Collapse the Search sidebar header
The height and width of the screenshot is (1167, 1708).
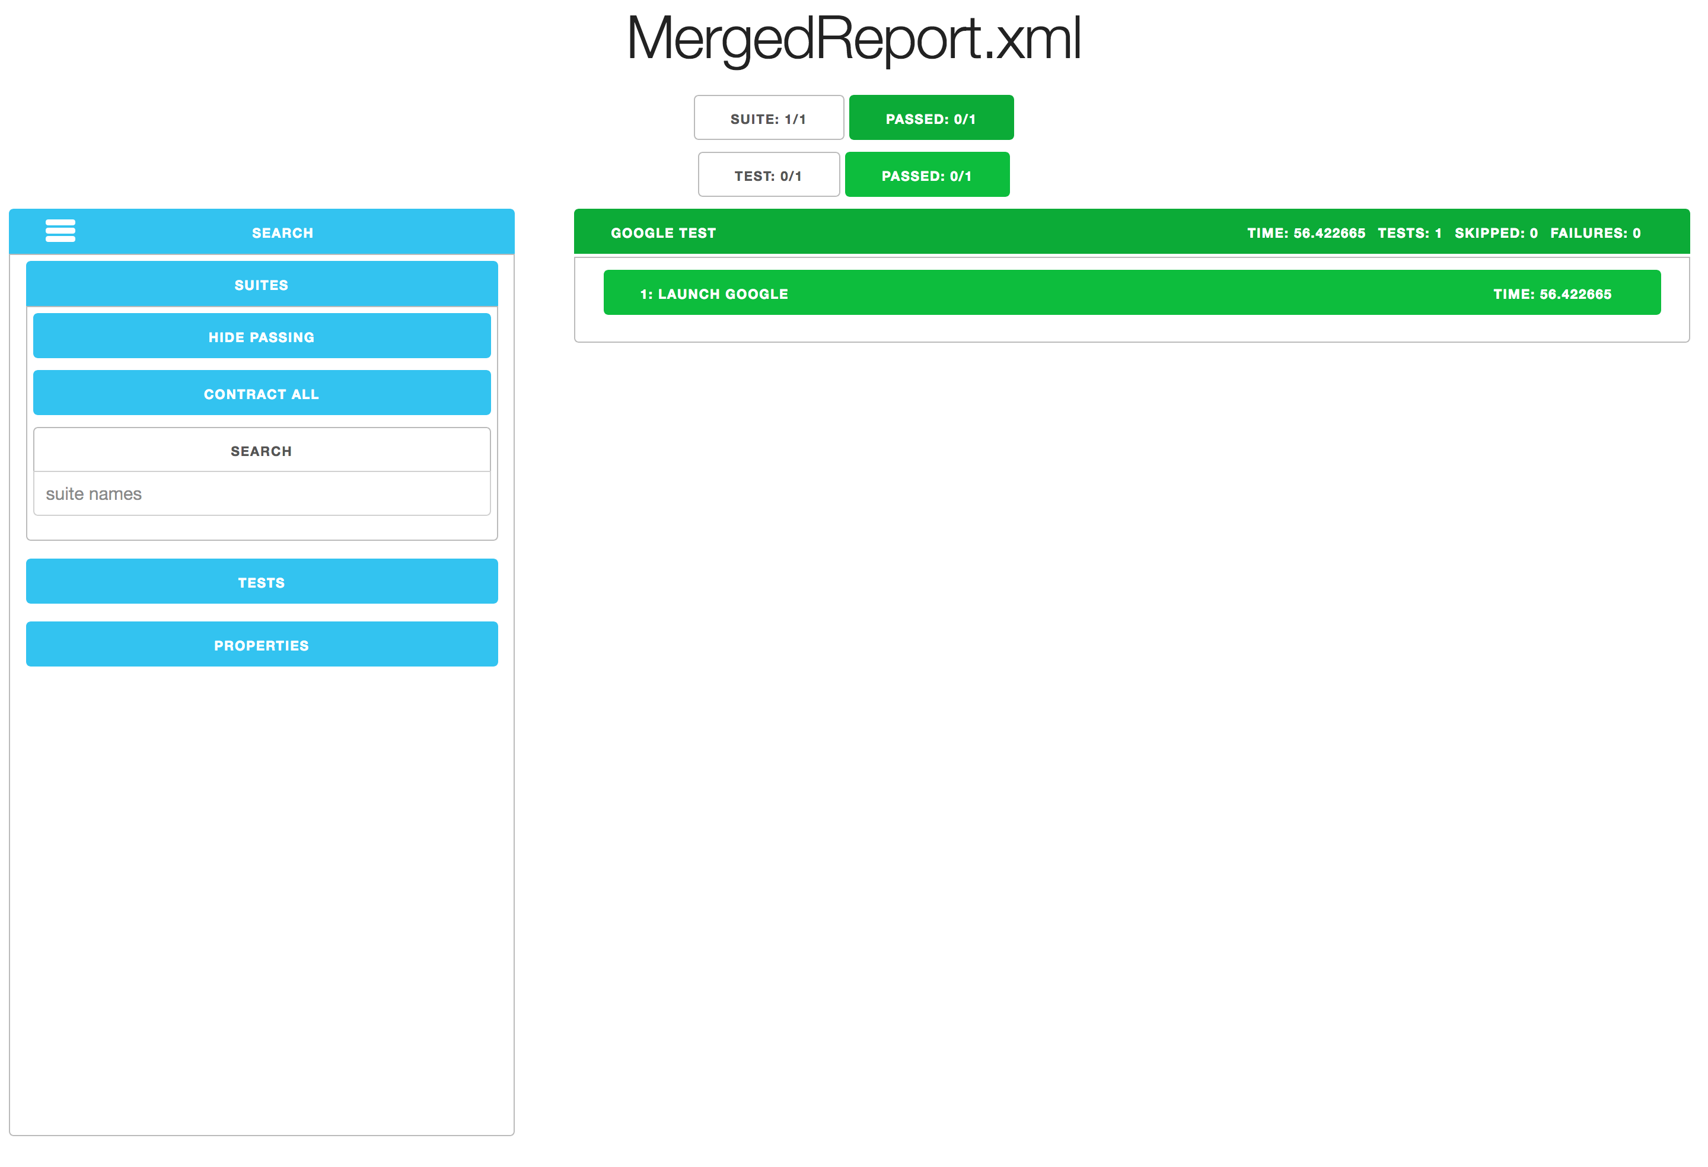pyautogui.click(x=282, y=233)
